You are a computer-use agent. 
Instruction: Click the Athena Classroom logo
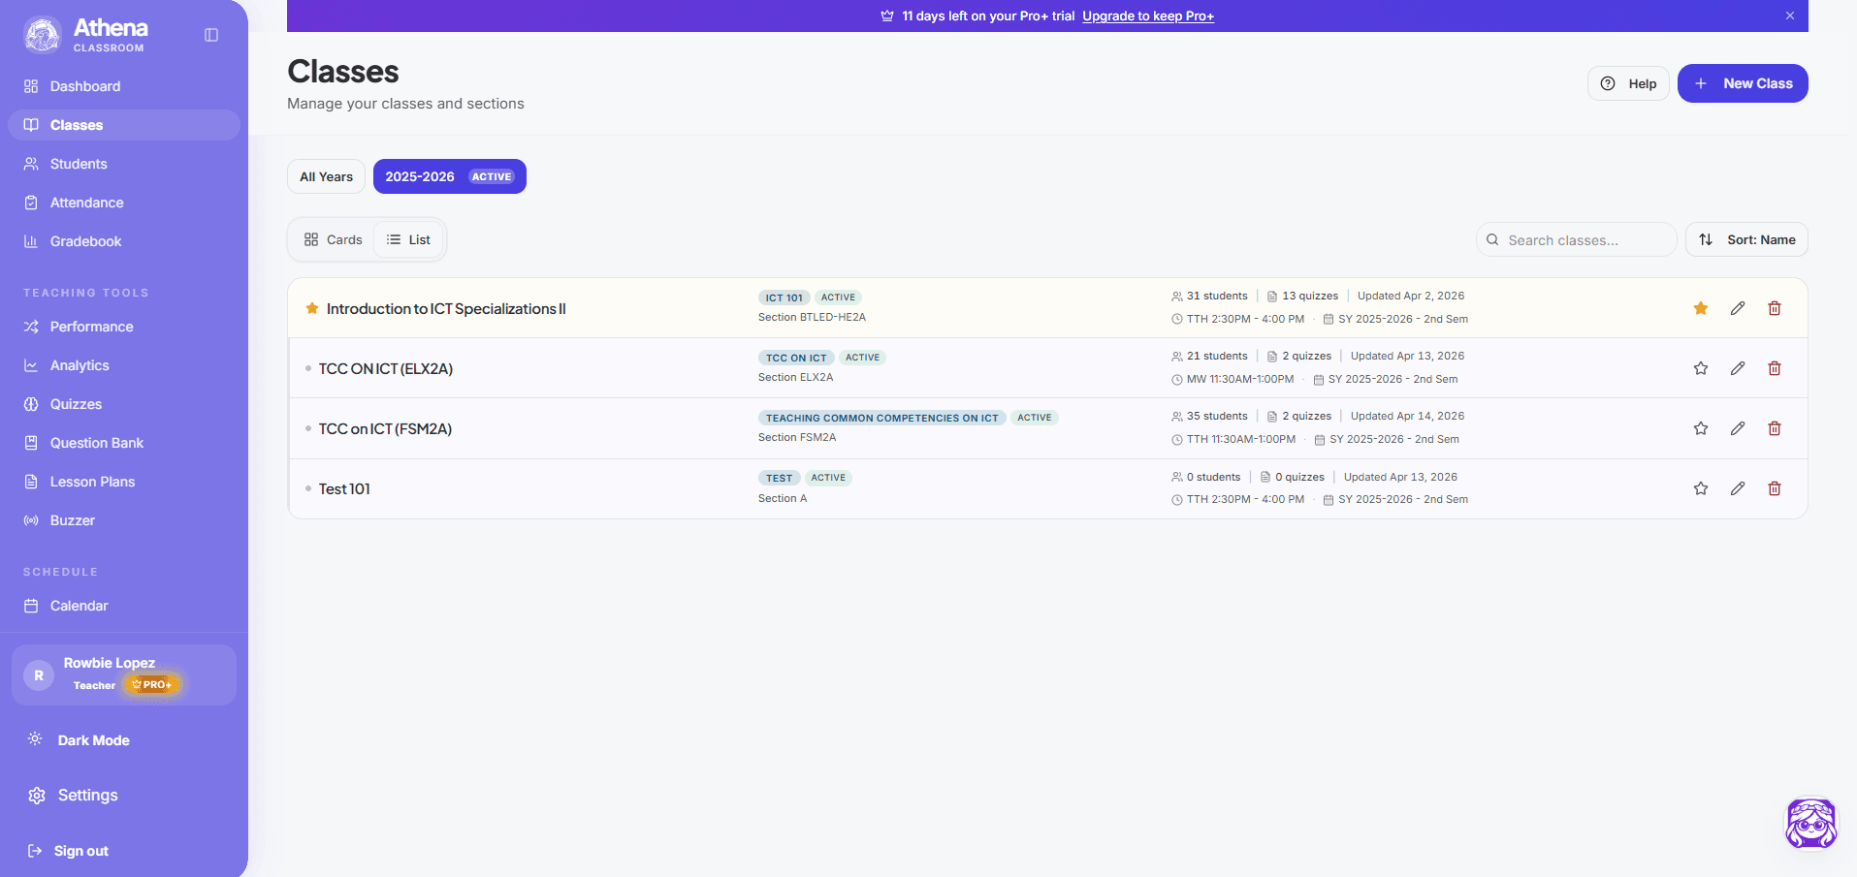coord(85,35)
